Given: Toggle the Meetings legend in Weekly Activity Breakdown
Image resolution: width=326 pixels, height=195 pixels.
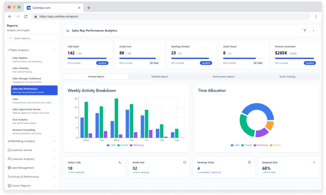Looking at the screenshot, I should point(137,145).
